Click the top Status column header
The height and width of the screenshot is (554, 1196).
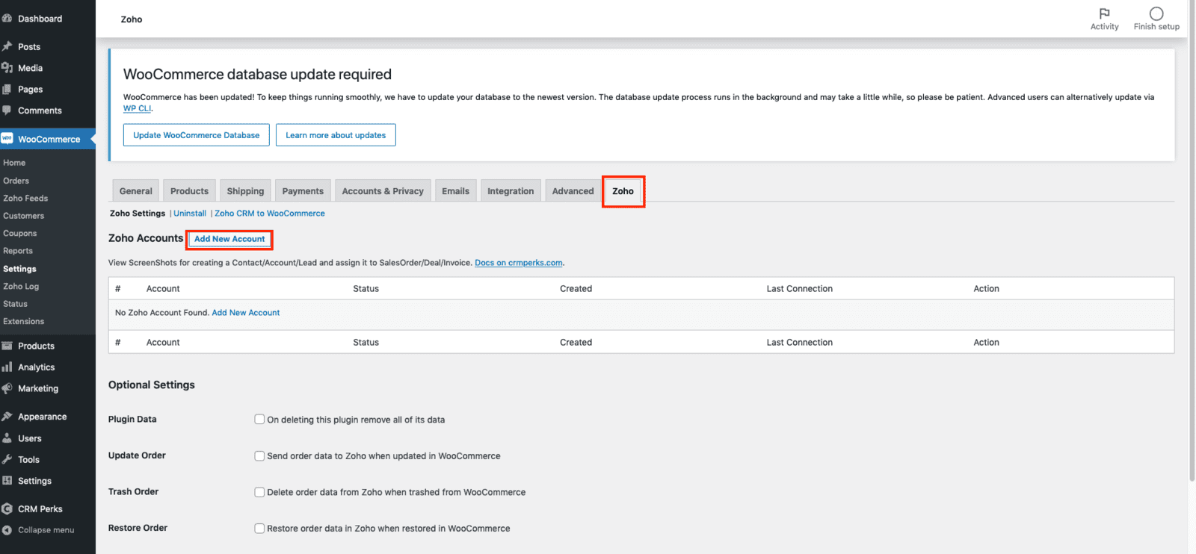366,289
